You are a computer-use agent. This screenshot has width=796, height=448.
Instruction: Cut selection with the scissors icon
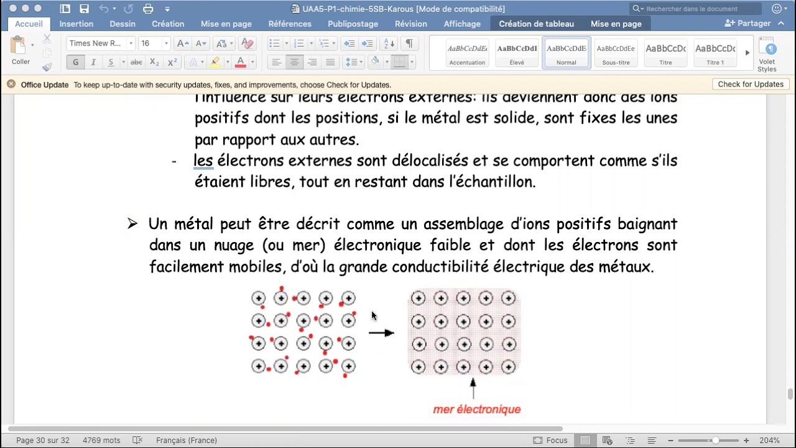[x=47, y=39]
